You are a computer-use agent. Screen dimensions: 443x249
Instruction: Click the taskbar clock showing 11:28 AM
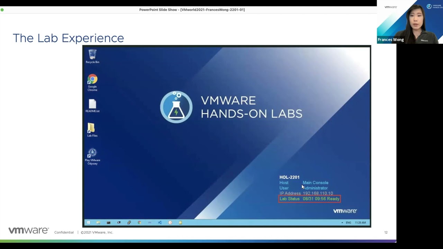click(x=360, y=223)
